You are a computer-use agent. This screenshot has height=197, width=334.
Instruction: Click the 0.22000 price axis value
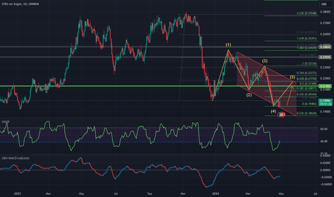click(x=325, y=78)
